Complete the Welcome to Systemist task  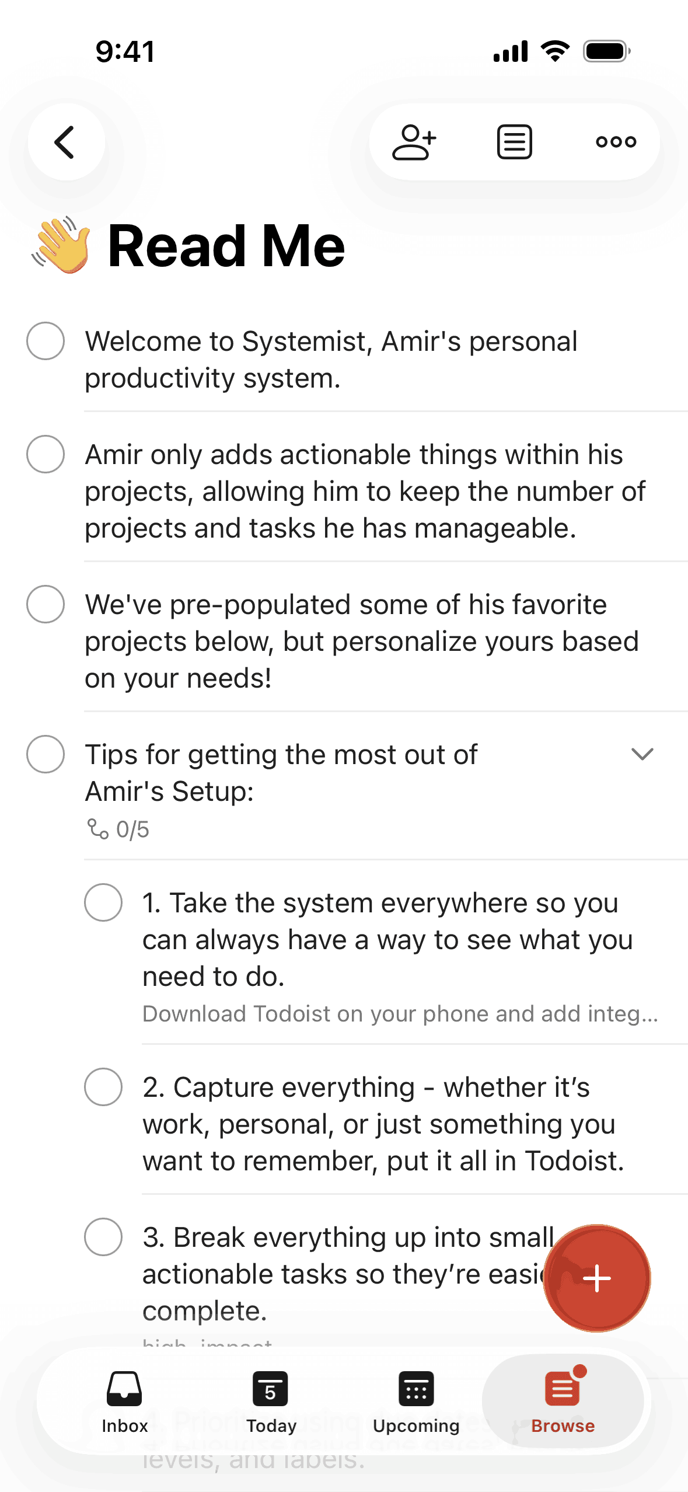coord(46,341)
